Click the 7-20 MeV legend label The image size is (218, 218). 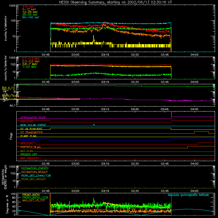point(29,67)
